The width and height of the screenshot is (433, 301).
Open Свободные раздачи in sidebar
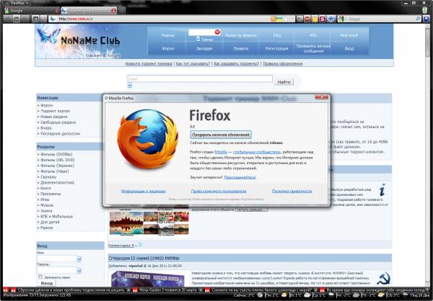click(58, 122)
